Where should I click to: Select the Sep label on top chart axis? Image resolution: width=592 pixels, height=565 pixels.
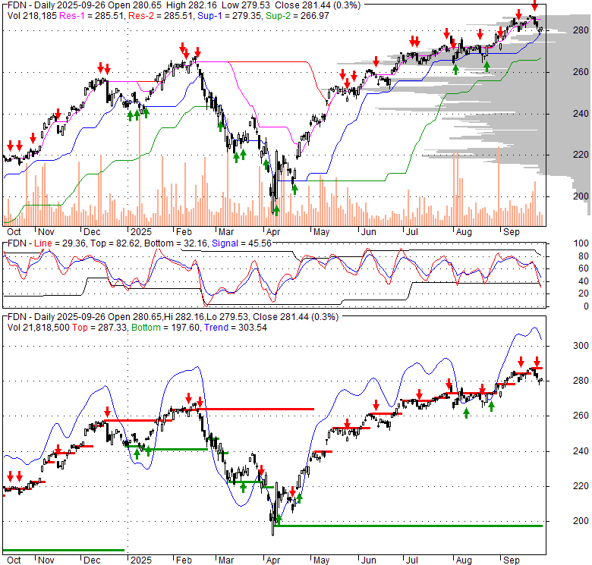(x=512, y=232)
